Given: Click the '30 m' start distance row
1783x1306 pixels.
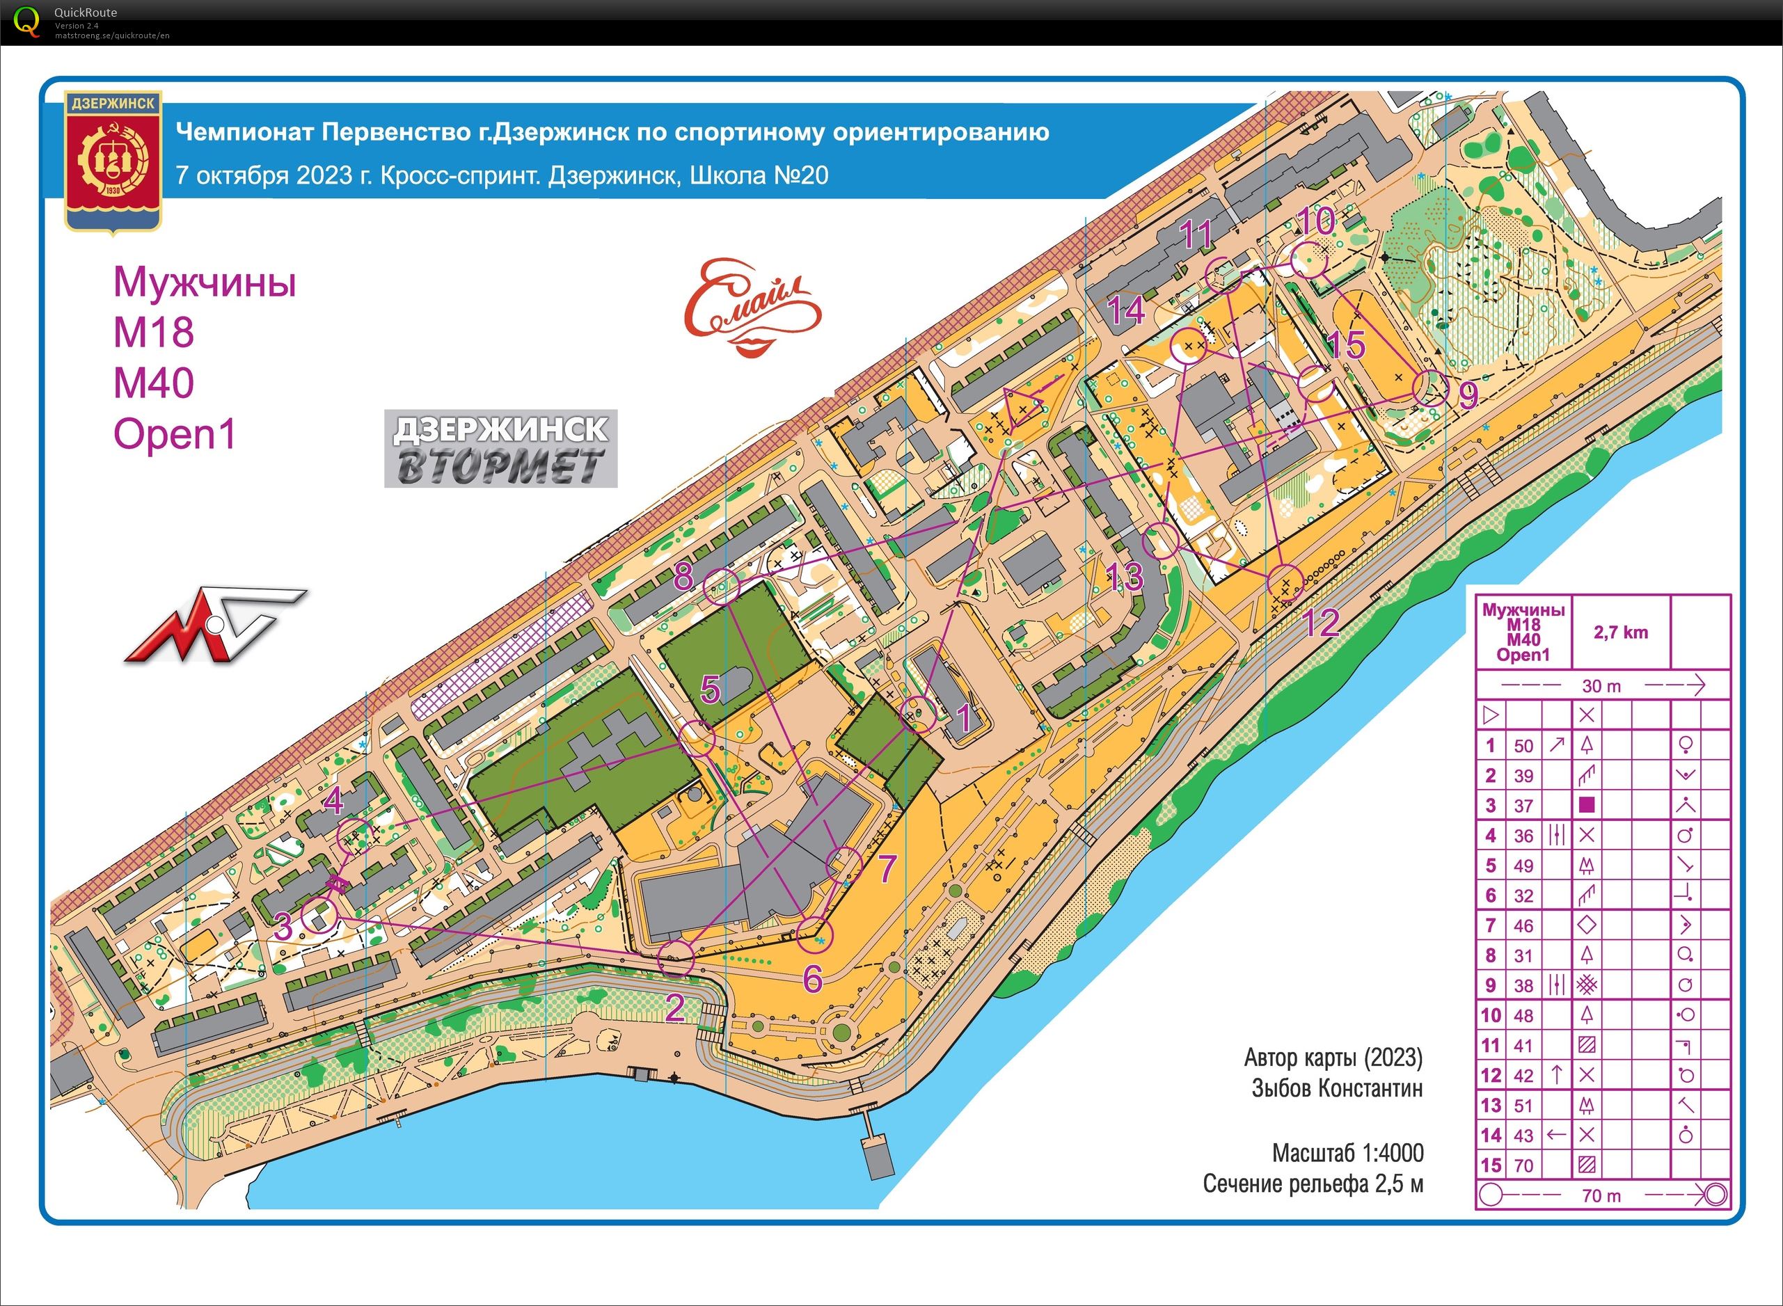Looking at the screenshot, I should point(1603,685).
